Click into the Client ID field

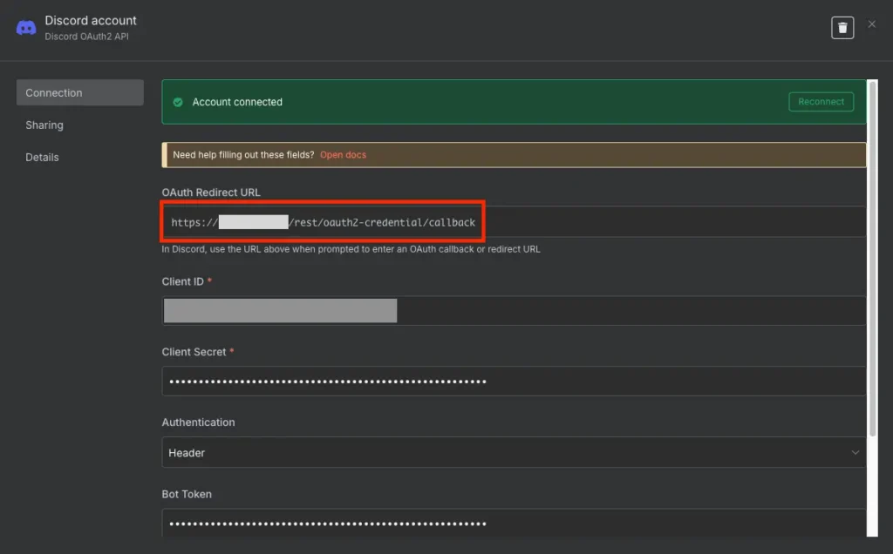tap(514, 311)
